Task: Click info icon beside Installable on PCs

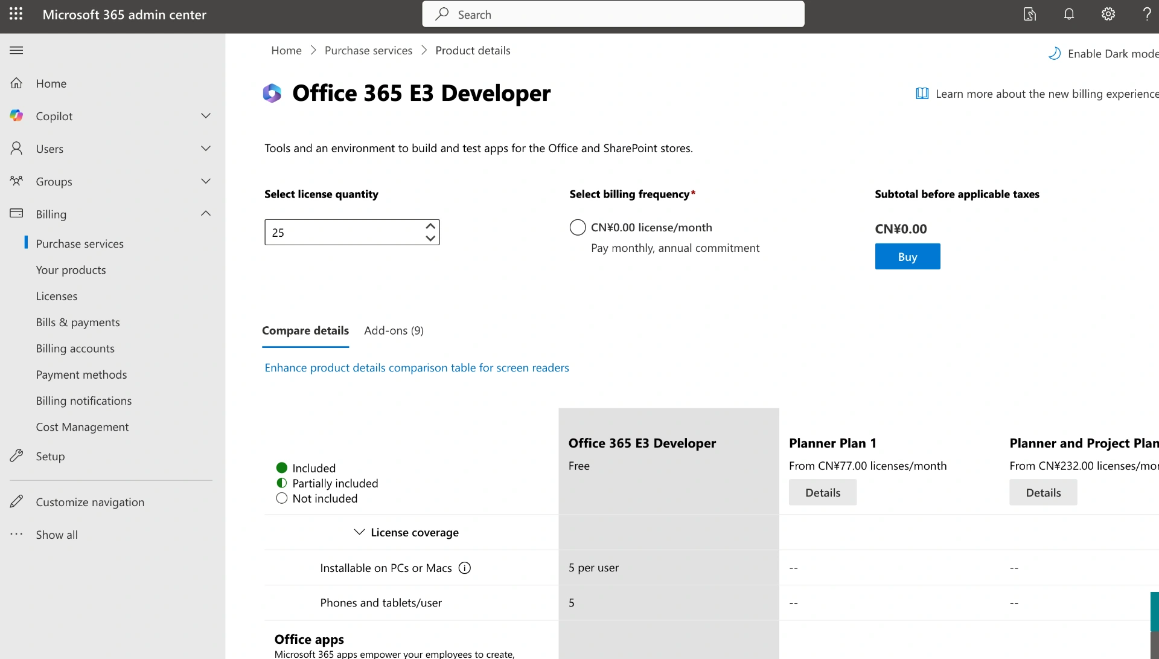Action: coord(465,568)
